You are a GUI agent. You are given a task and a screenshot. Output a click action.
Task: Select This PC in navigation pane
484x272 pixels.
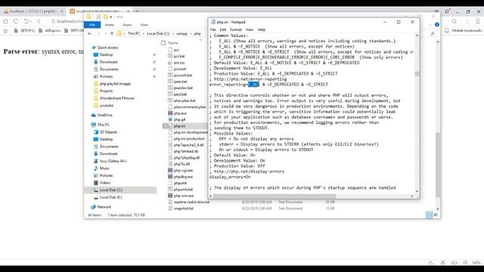coord(103,125)
